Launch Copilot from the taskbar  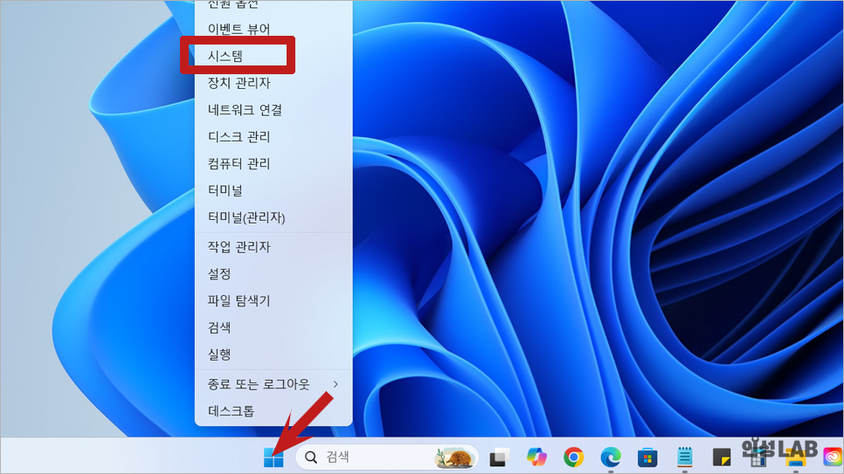[x=536, y=457]
